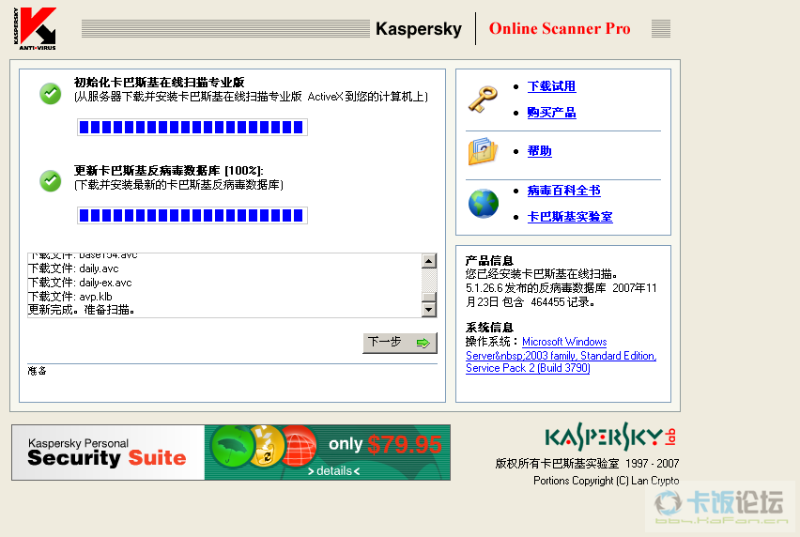
Task: Open the 卡巴斯基实验室 link
Action: 570,217
